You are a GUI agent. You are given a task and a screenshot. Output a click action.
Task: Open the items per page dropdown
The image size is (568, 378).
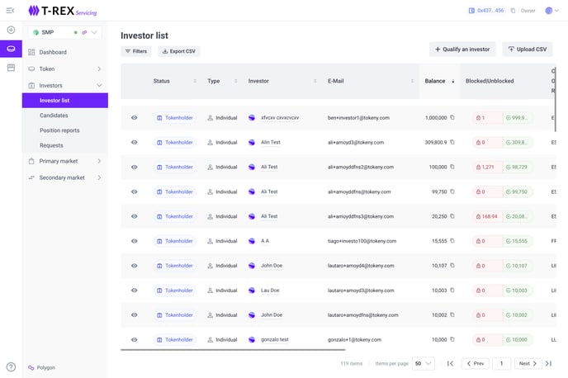coord(423,363)
